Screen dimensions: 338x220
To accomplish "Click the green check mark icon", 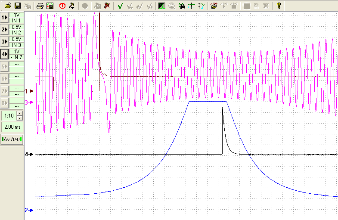I will tap(120, 6).
